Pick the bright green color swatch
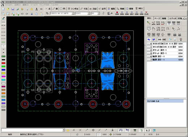The height and width of the screenshot is (137, 188). (3, 67)
